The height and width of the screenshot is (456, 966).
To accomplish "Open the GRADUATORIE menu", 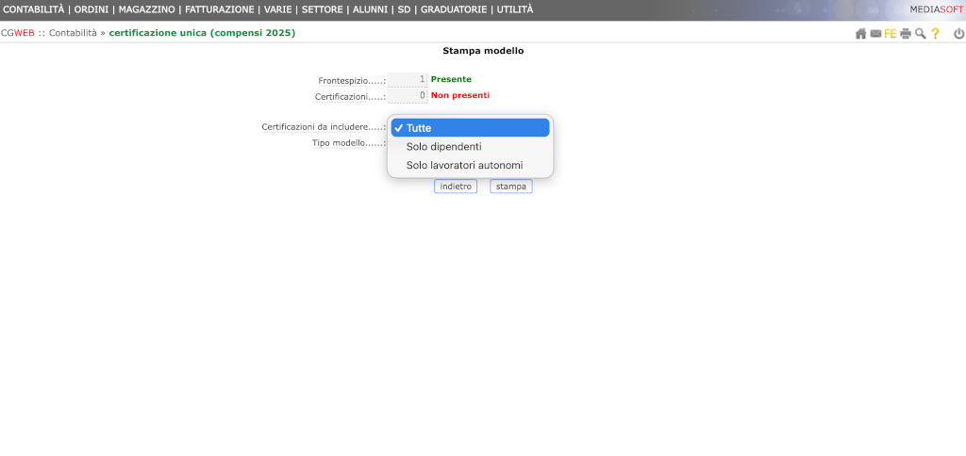I will click(x=454, y=9).
